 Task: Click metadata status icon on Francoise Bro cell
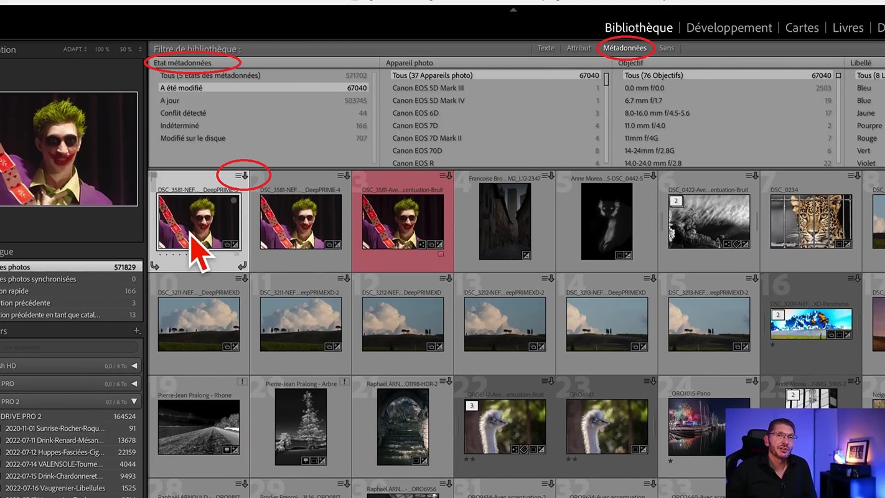click(x=548, y=176)
